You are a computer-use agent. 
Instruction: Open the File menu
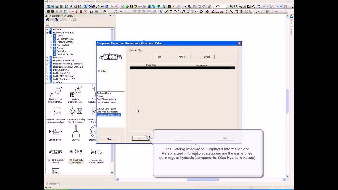pyautogui.click(x=51, y=2)
